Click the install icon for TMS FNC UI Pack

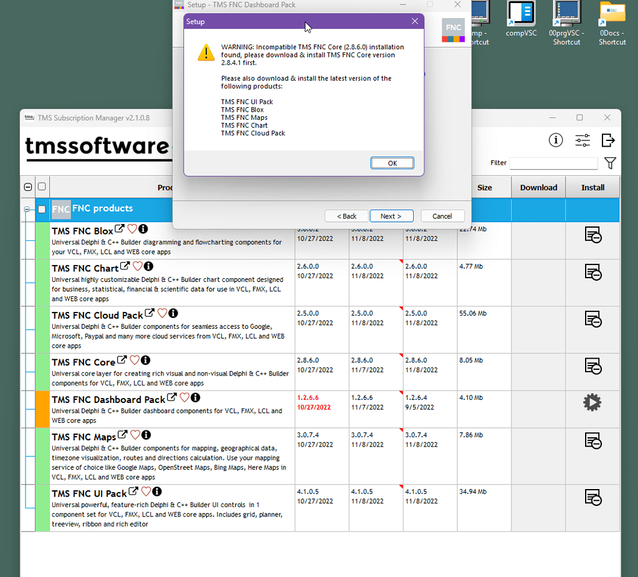click(x=592, y=498)
